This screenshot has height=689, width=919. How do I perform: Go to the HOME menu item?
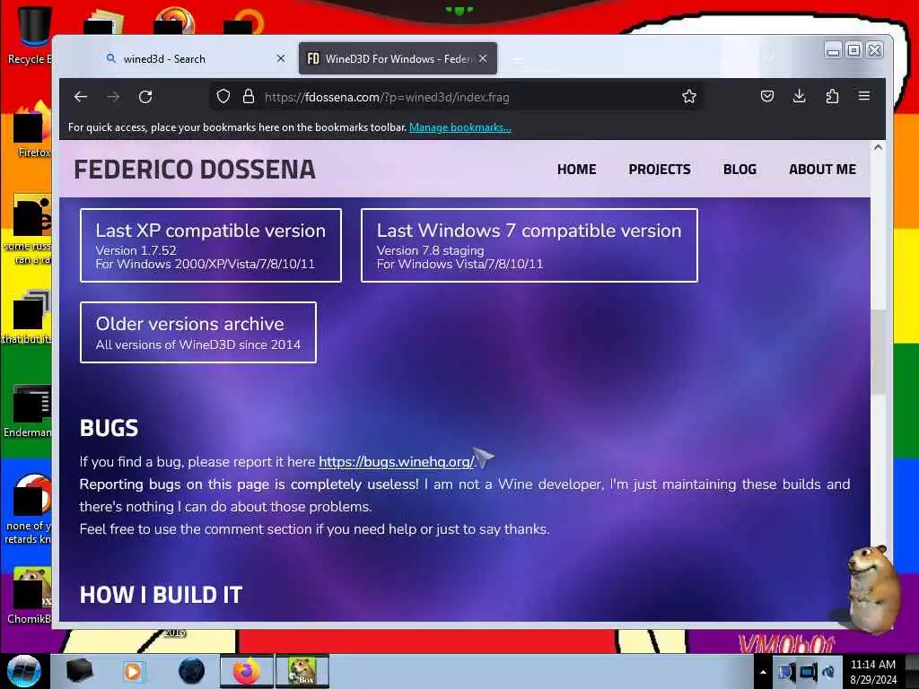pyautogui.click(x=577, y=170)
